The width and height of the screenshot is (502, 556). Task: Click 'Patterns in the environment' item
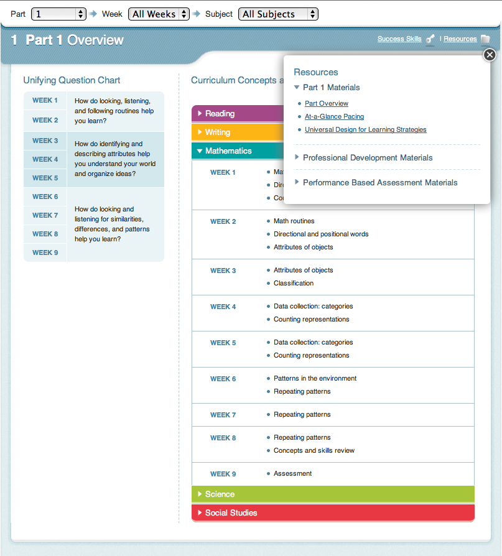315,378
